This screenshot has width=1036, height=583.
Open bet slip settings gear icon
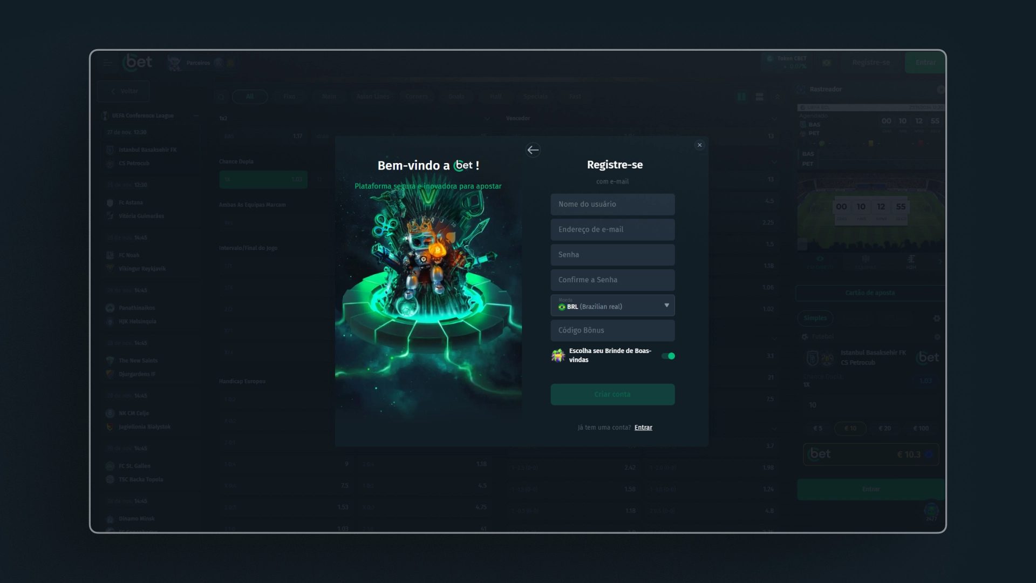937,318
